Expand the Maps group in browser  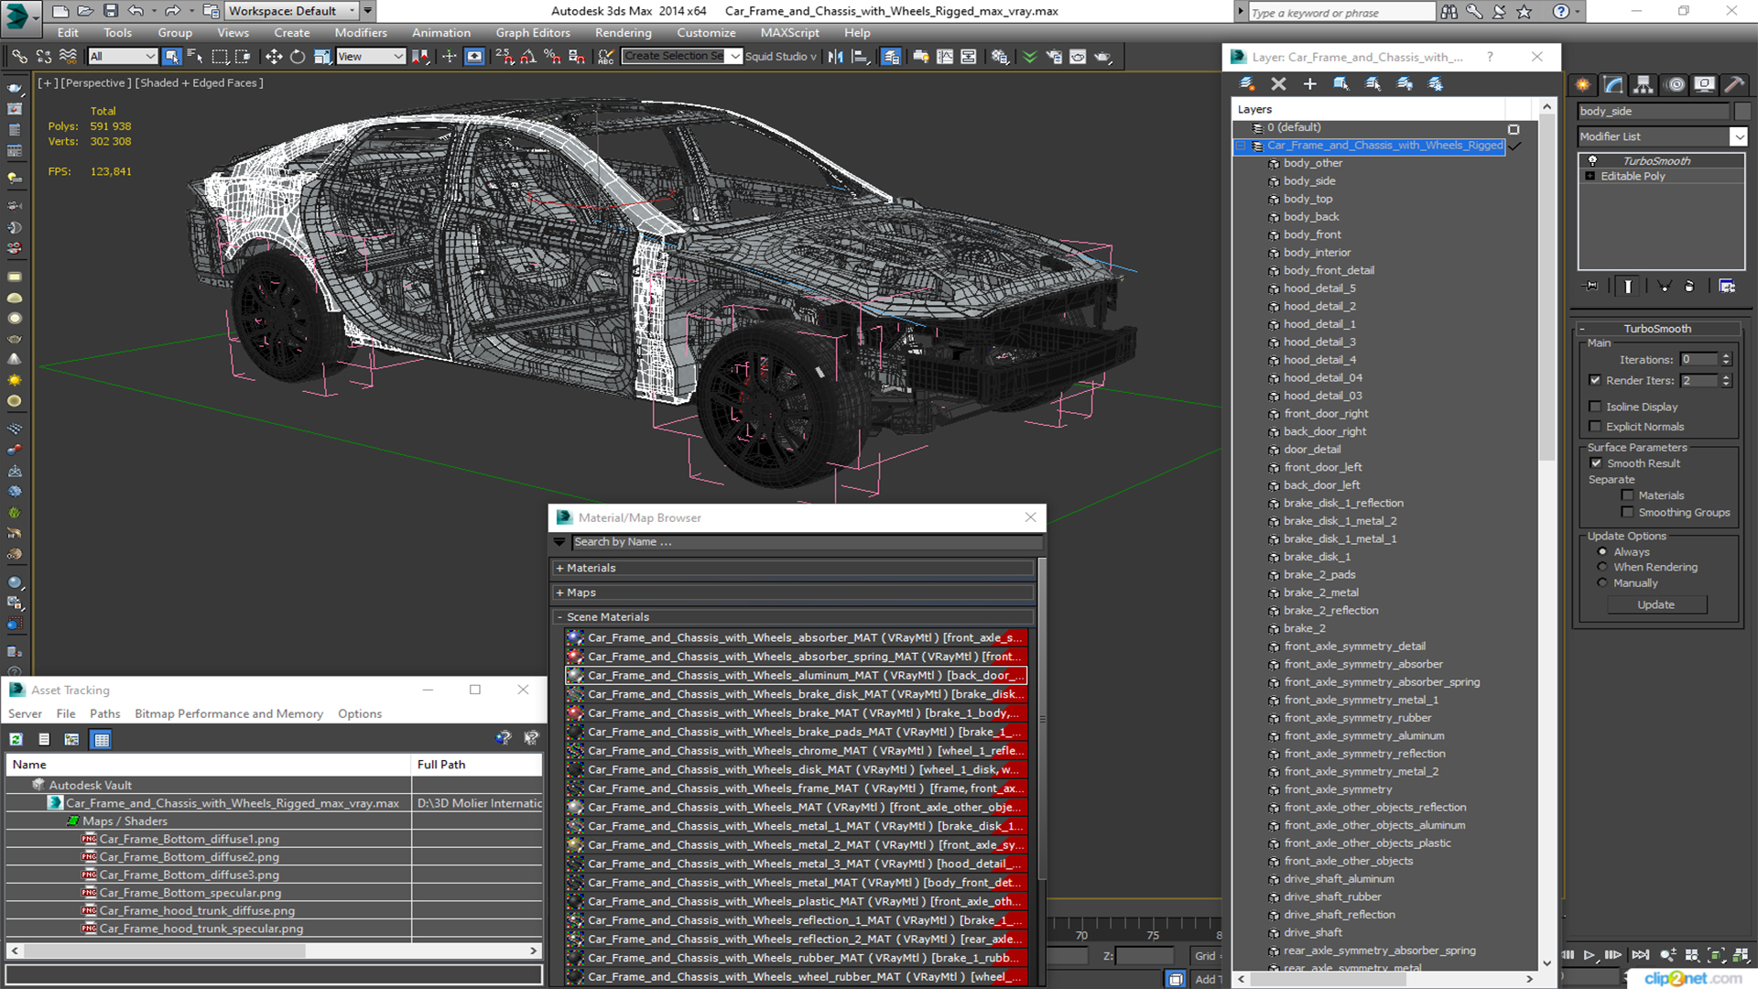[559, 593]
